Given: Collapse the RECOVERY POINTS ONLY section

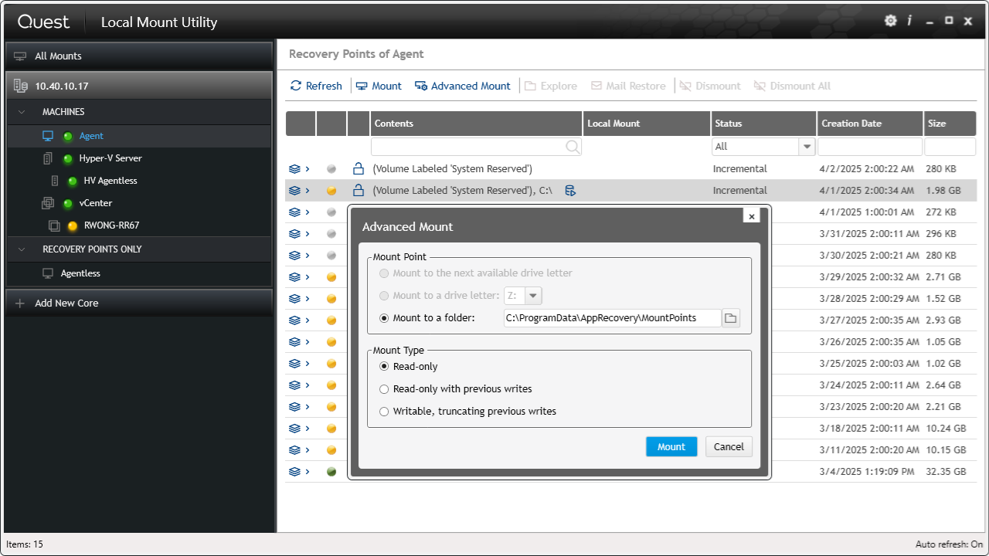Looking at the screenshot, I should 21,250.
